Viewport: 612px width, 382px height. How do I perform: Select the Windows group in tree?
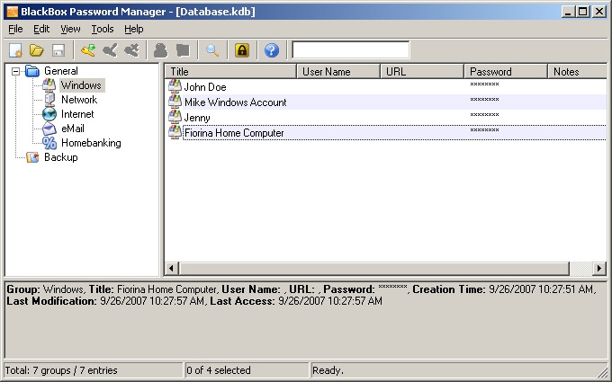(x=81, y=85)
